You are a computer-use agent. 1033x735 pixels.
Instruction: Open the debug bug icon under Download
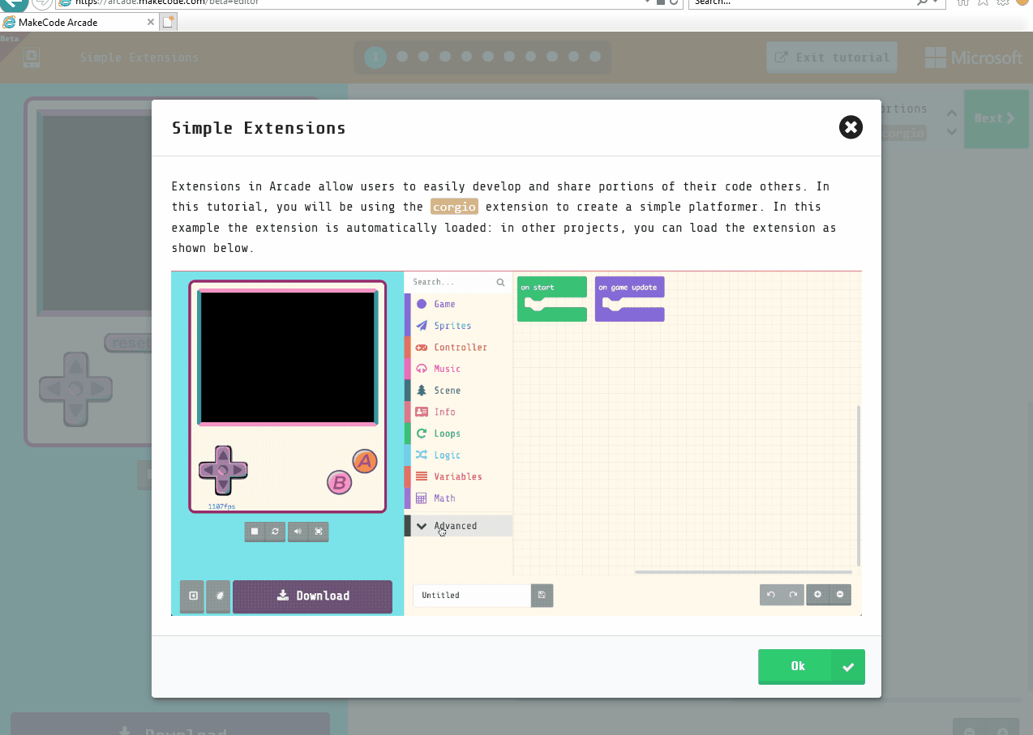click(217, 596)
